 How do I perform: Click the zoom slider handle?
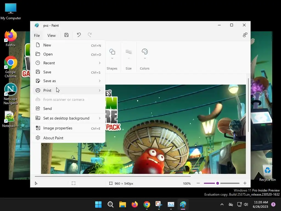click(218, 183)
